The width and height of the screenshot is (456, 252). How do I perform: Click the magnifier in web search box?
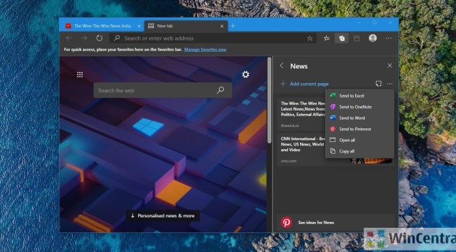[x=220, y=90]
